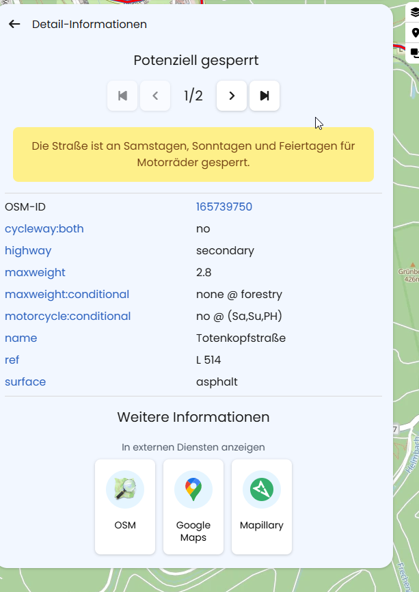Open location in OSM

tap(125, 506)
